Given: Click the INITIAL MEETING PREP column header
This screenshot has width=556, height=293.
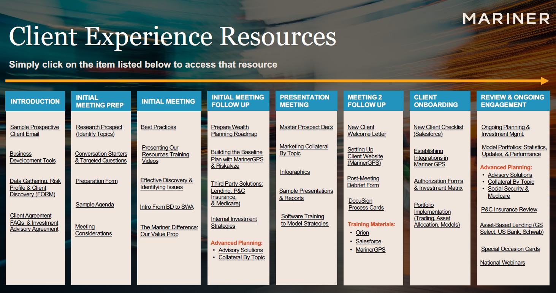Looking at the screenshot, I should coord(101,101).
